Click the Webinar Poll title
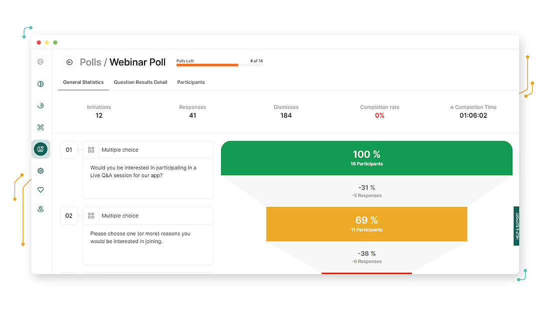Image resolution: width=550 pixels, height=309 pixels. 137,62
